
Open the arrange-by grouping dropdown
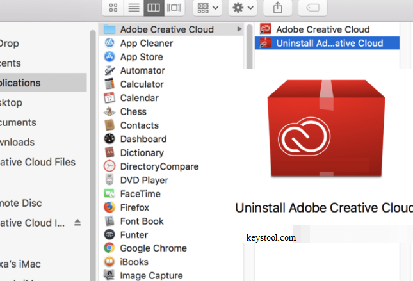coord(207,8)
